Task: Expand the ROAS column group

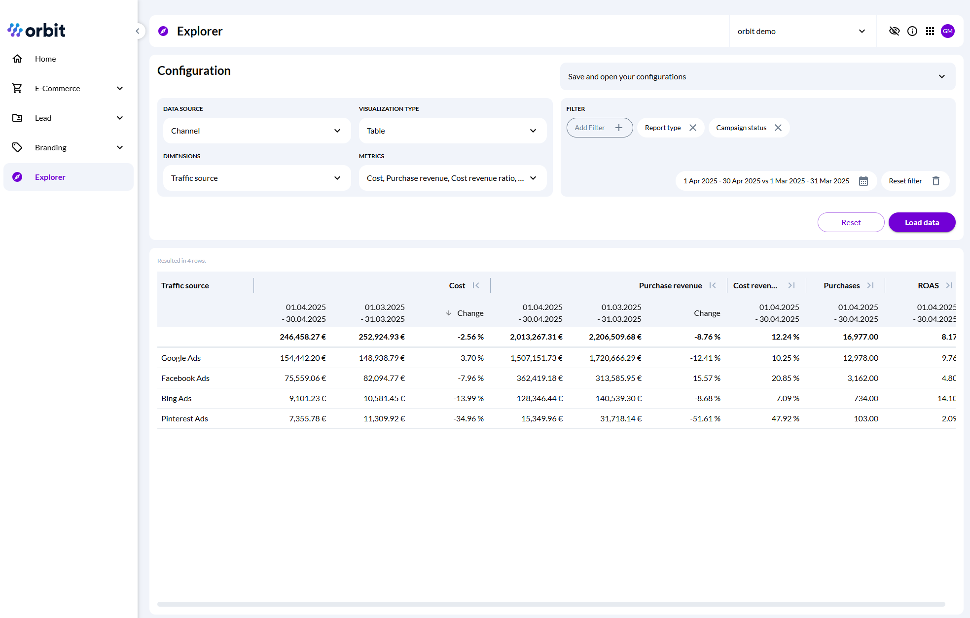Action: click(x=949, y=285)
